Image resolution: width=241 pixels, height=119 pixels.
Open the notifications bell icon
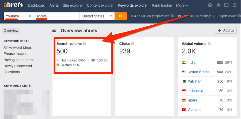tap(218, 5)
